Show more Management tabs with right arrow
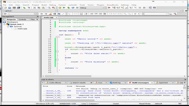The width and height of the screenshot is (189, 106). (37, 19)
